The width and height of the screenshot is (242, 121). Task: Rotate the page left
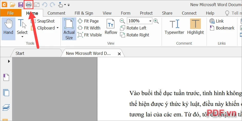click(x=133, y=28)
